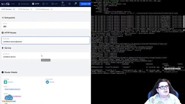This screenshot has width=185, height=104.
Task: Select the HTTP nav item
Action: [x=36, y=4]
